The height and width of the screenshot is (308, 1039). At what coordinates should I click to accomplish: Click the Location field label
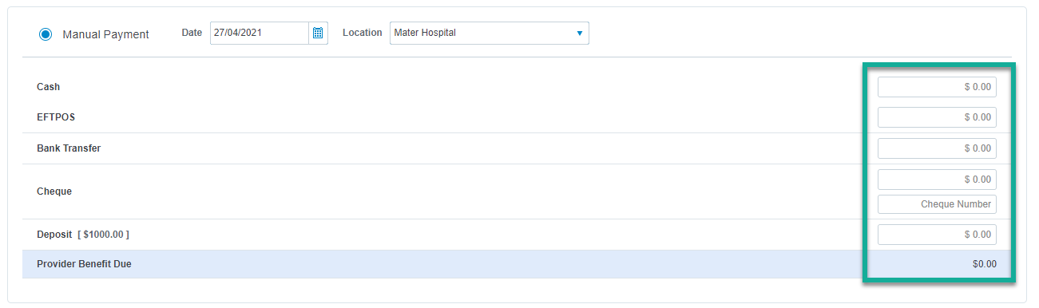pyautogui.click(x=363, y=33)
